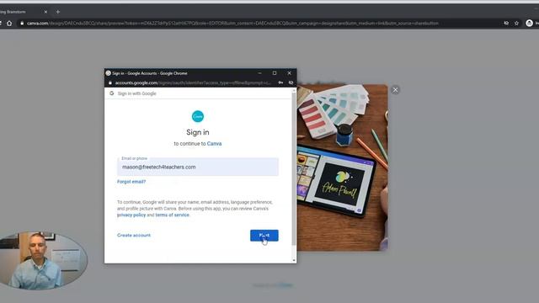Viewport: 539px width, 303px height.
Task: Open a new Chrome tab
Action: (x=58, y=12)
